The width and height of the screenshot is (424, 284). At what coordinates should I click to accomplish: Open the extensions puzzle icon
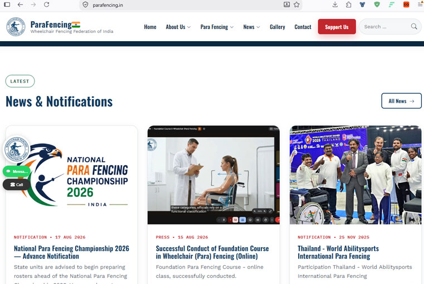click(349, 4)
